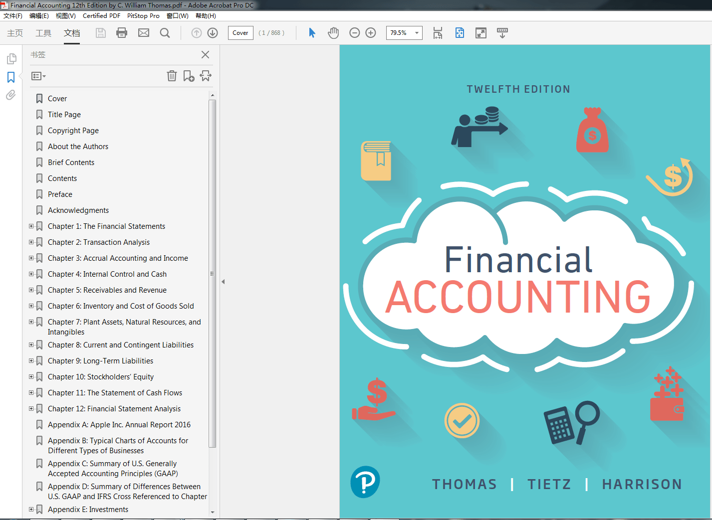The width and height of the screenshot is (712, 520).
Task: Click the page number input field
Action: coord(240,33)
